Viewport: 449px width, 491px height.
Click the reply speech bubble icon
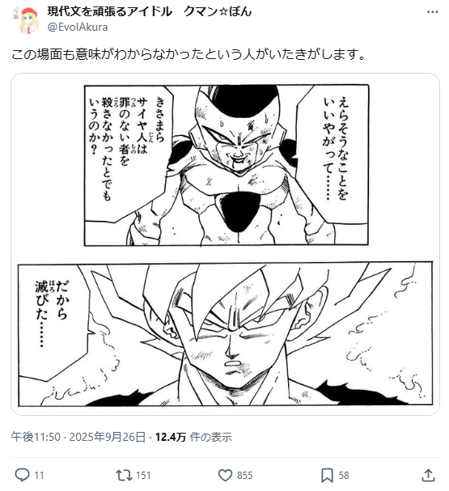[x=22, y=475]
